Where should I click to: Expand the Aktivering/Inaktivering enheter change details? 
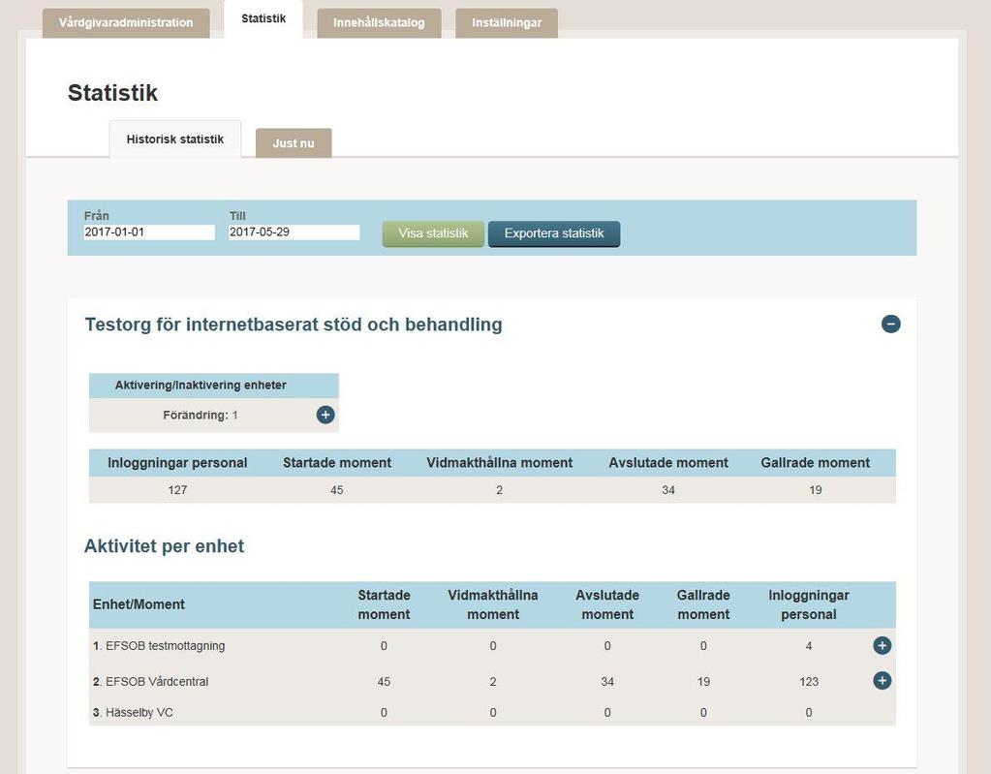[325, 416]
